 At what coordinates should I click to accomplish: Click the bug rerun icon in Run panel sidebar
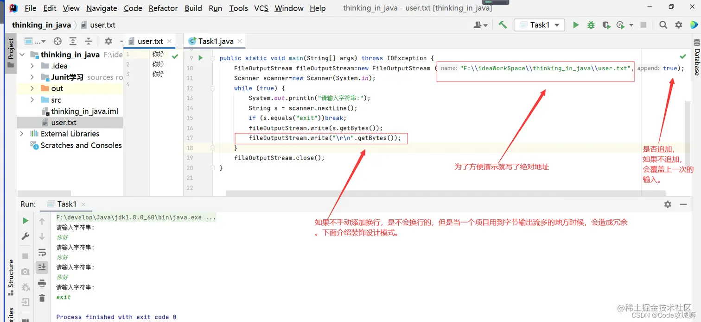point(25,287)
